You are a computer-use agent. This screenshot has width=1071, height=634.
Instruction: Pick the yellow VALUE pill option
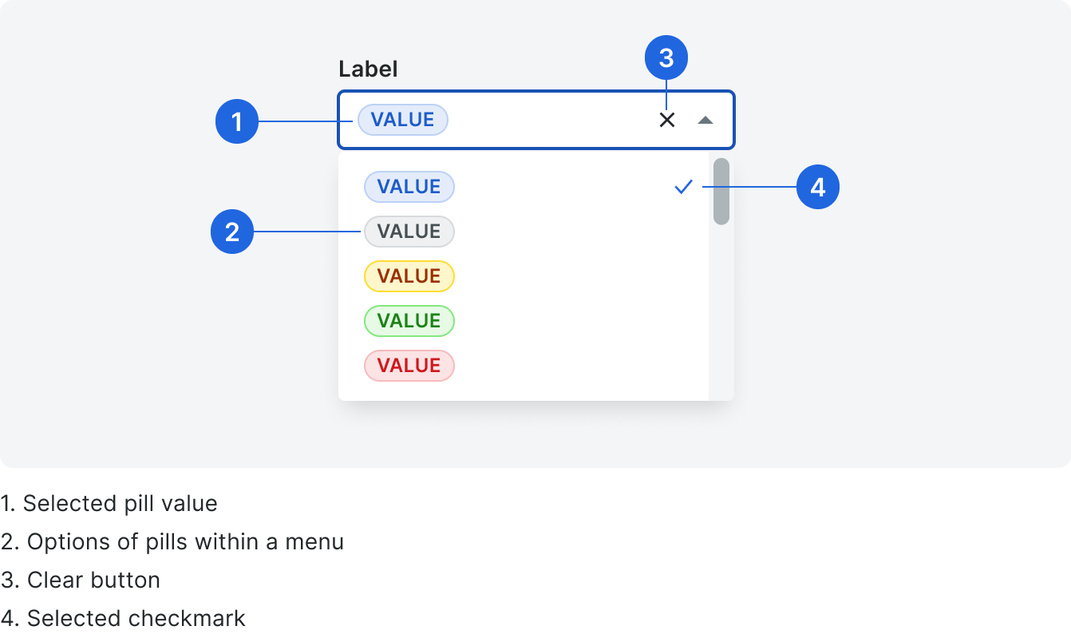409,276
